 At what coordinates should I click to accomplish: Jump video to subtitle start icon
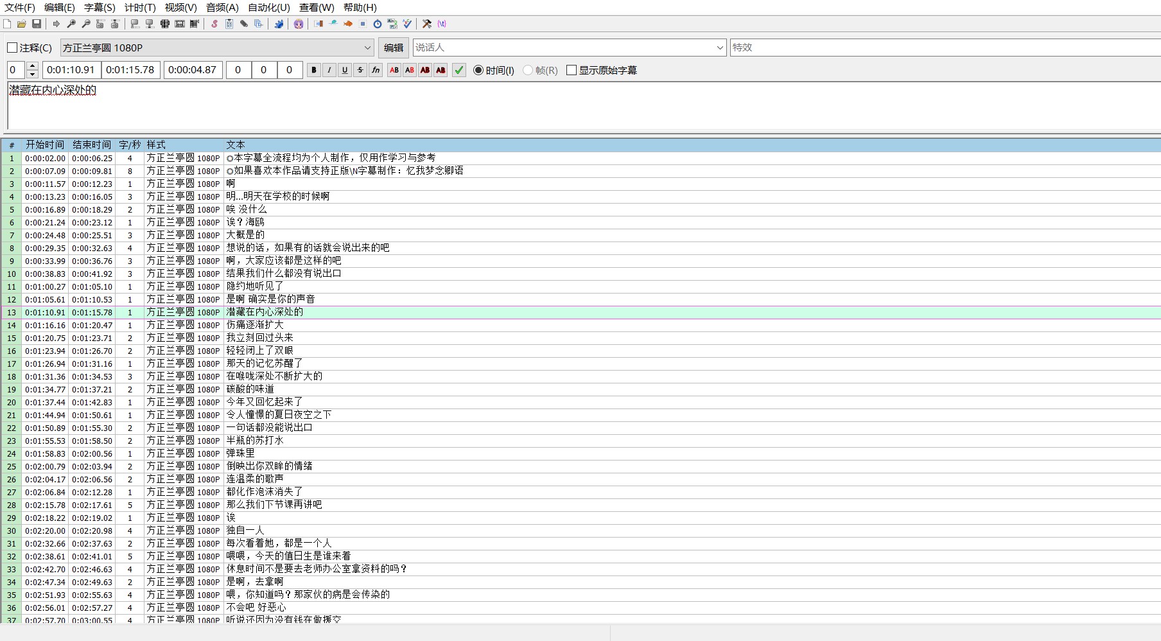pyautogui.click(x=100, y=24)
